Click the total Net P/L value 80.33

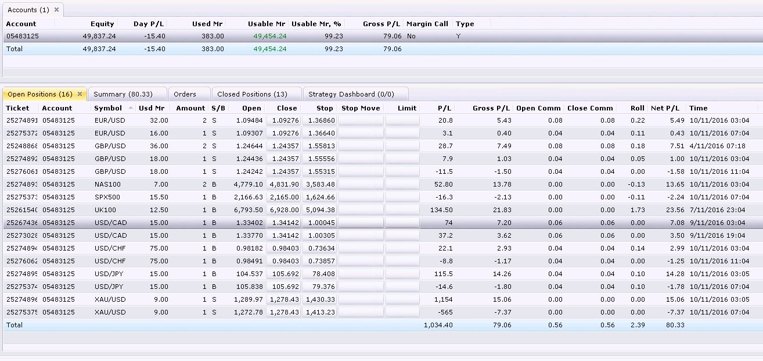675,325
